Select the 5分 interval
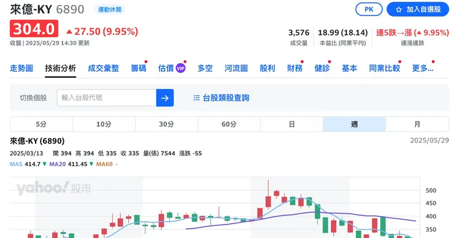Screen dimensions: 454x238 41,124
